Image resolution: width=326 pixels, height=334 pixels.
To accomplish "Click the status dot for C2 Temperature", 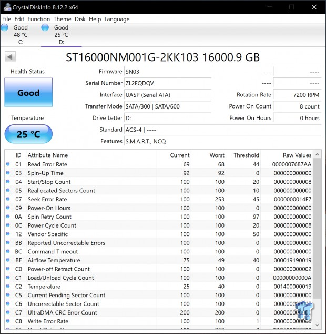I will point(8,286).
